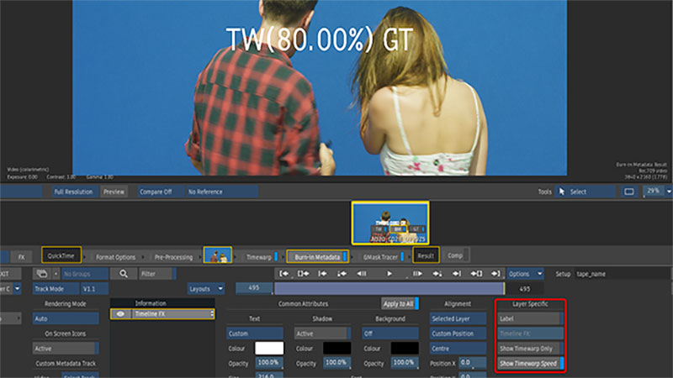Screen dimensions: 673x378
Task: Select the Timewarp effect tab
Action: pos(258,257)
